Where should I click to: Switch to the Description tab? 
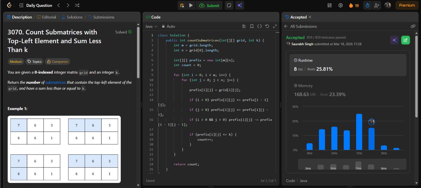click(19, 17)
